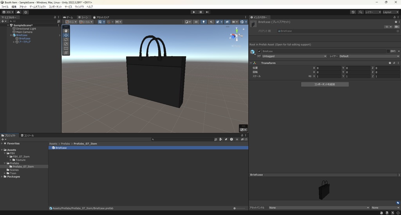Toggle hidden objects visibility in scene
401x215 pixels.
click(x=227, y=22)
